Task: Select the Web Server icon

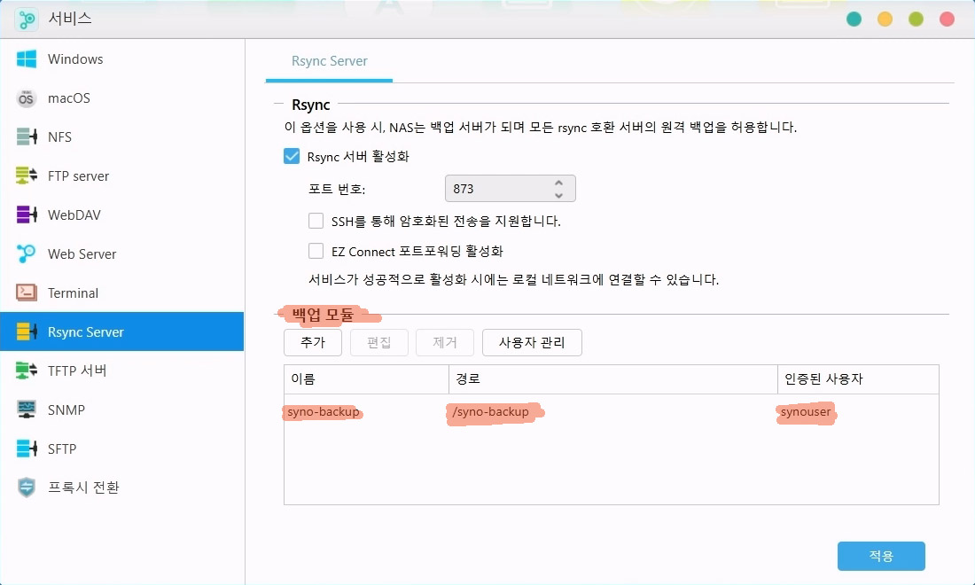Action: click(27, 254)
